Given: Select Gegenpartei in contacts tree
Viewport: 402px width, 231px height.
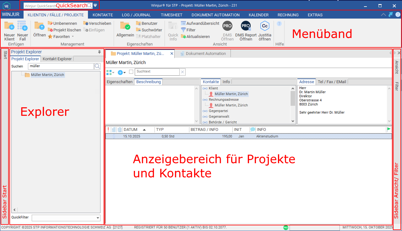Looking at the screenshot, I should pyautogui.click(x=218, y=111).
